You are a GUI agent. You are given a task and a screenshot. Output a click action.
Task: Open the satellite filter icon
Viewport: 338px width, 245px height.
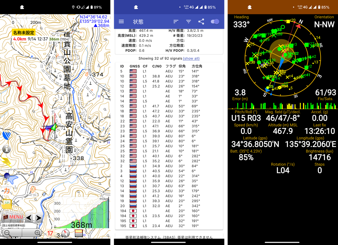point(188,21)
